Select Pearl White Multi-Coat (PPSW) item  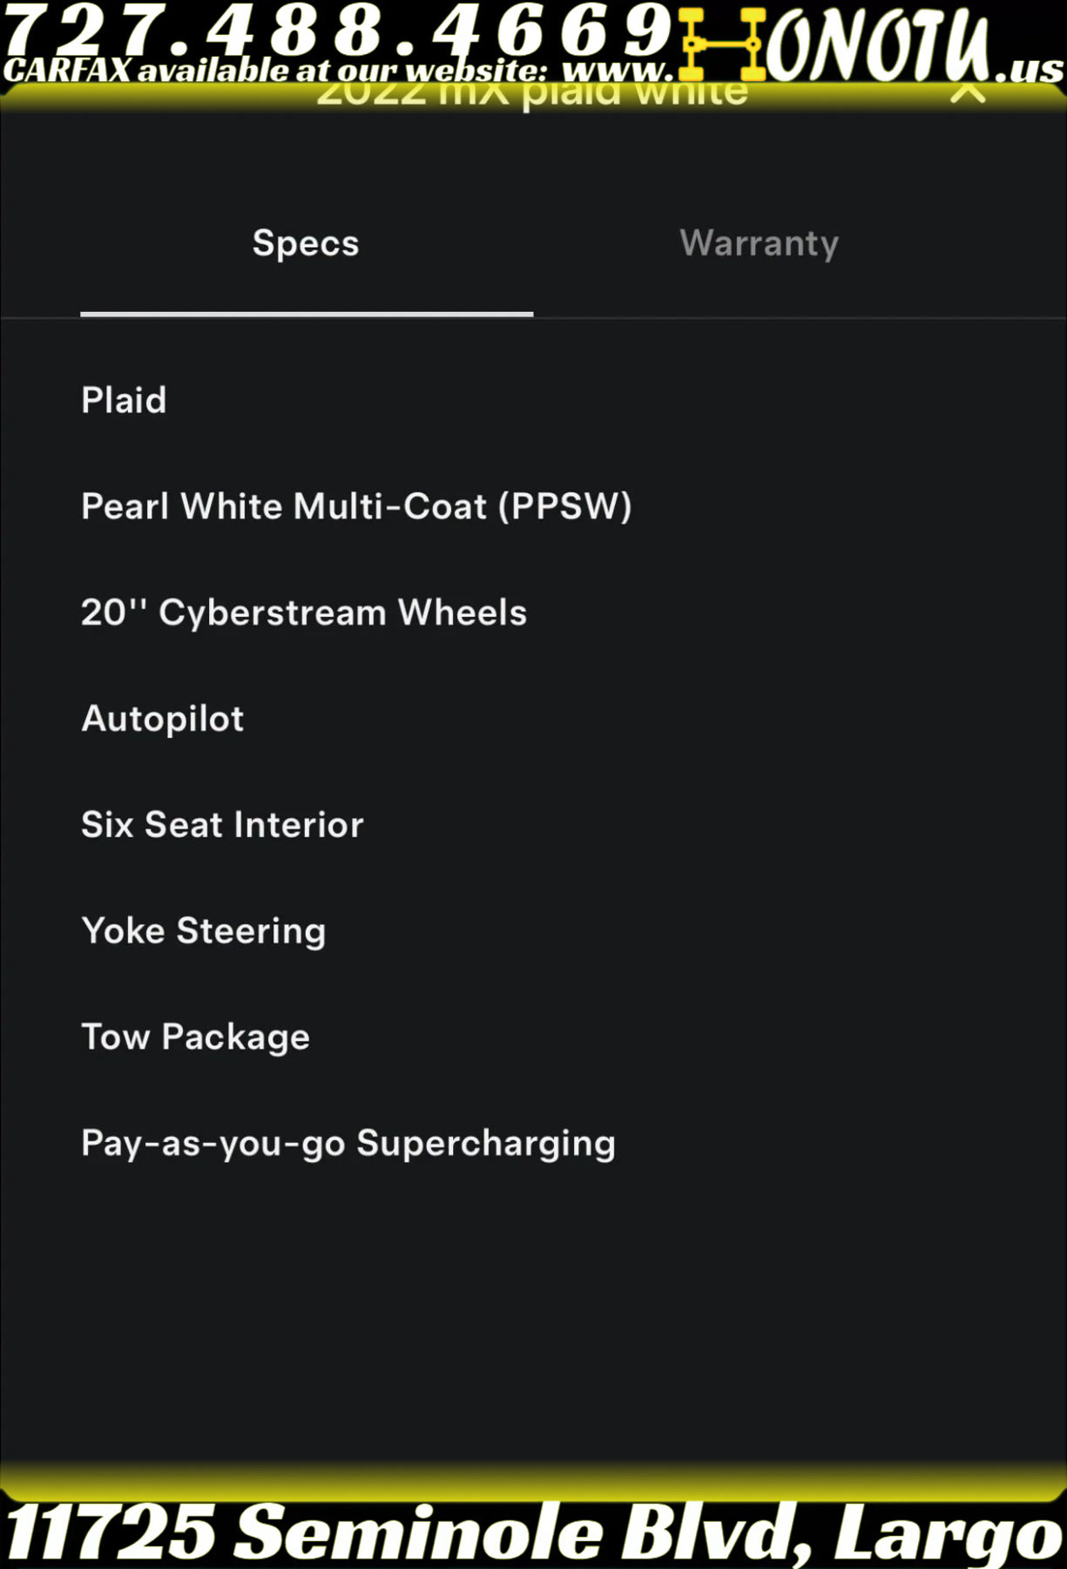(356, 506)
